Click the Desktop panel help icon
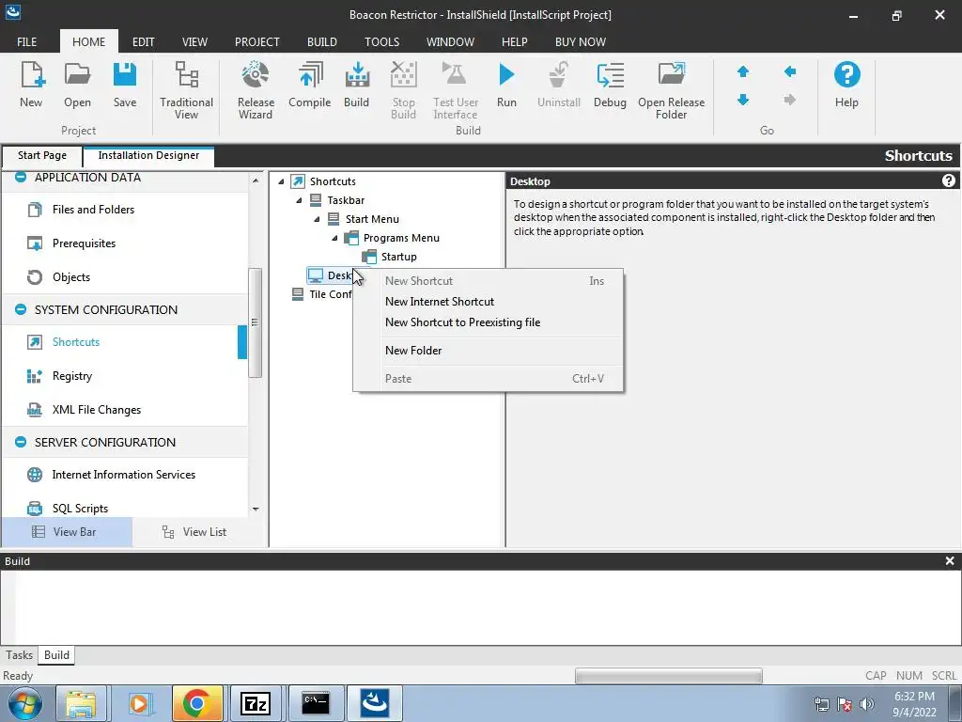 [949, 180]
